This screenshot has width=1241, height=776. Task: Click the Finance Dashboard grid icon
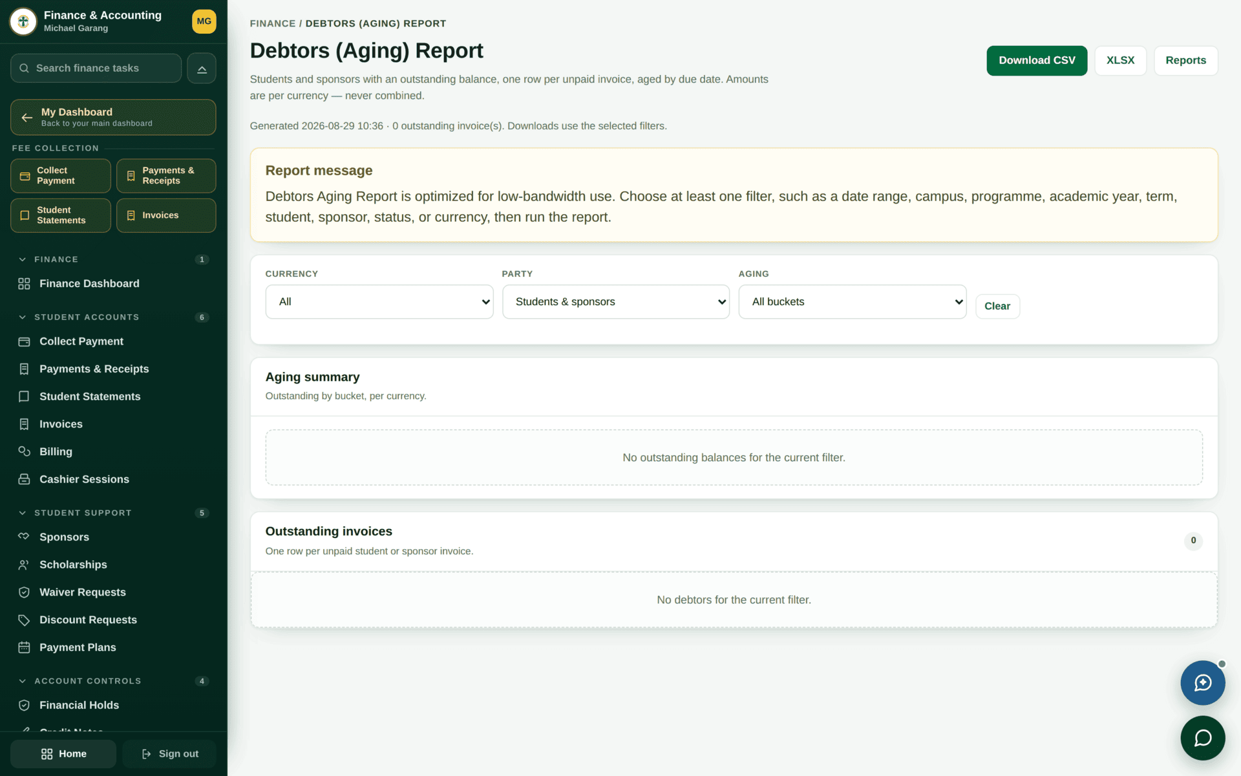(x=24, y=284)
